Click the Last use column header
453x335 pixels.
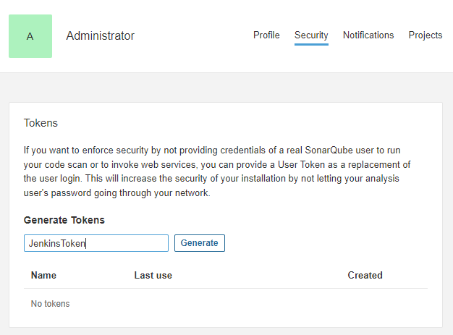pyautogui.click(x=153, y=275)
